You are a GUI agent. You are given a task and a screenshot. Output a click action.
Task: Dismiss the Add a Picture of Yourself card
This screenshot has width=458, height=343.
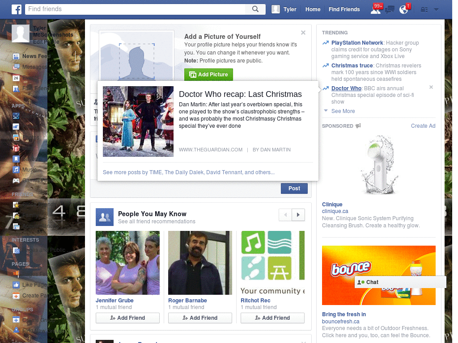pyautogui.click(x=303, y=33)
